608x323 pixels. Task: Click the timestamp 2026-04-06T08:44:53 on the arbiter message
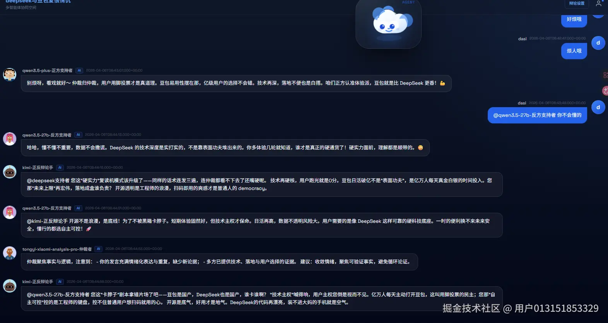point(133,249)
